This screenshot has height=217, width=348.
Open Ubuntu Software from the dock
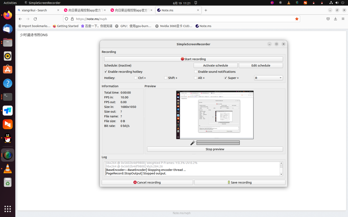8,69
